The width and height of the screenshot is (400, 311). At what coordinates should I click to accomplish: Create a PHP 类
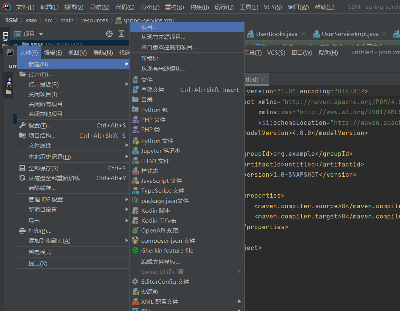[x=187, y=130]
